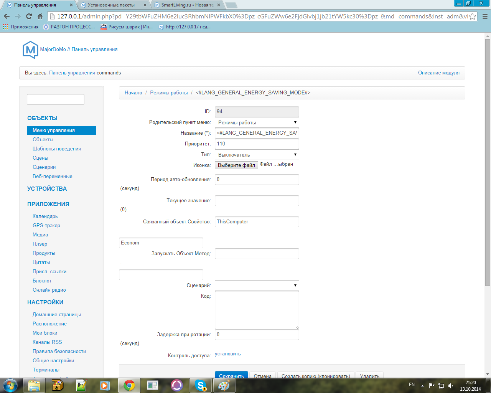
Task: Open the volume control tray icon
Action: 450,385
